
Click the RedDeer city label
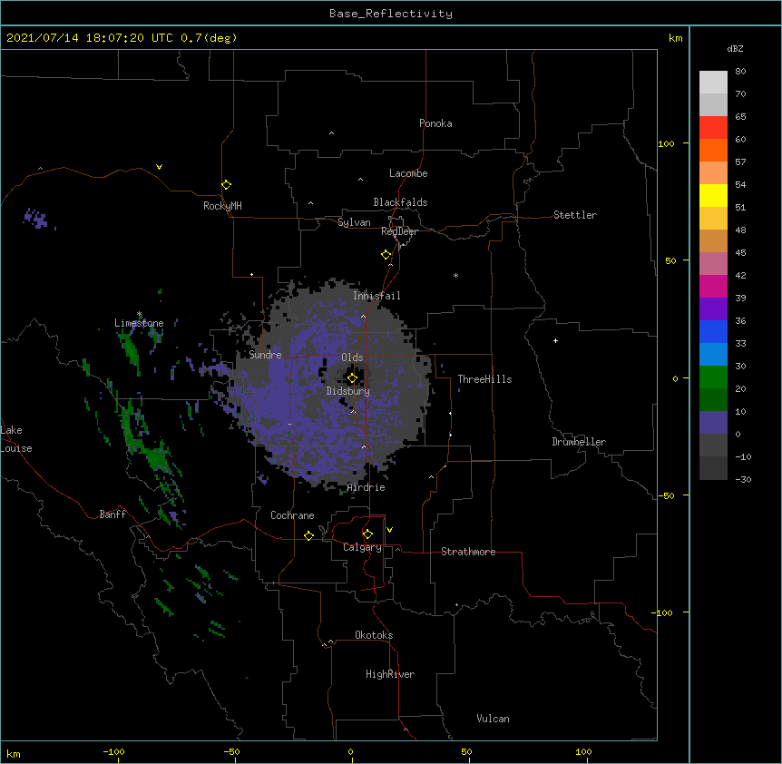(x=399, y=231)
